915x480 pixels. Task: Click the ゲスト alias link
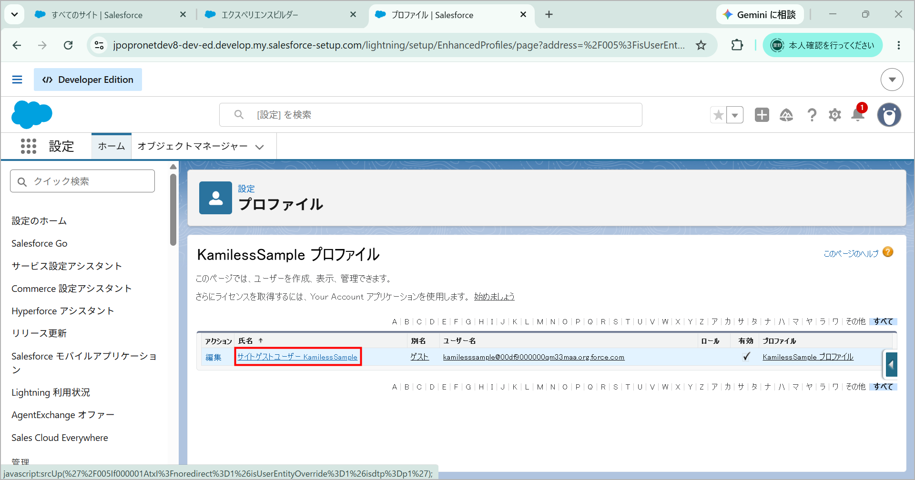click(419, 357)
